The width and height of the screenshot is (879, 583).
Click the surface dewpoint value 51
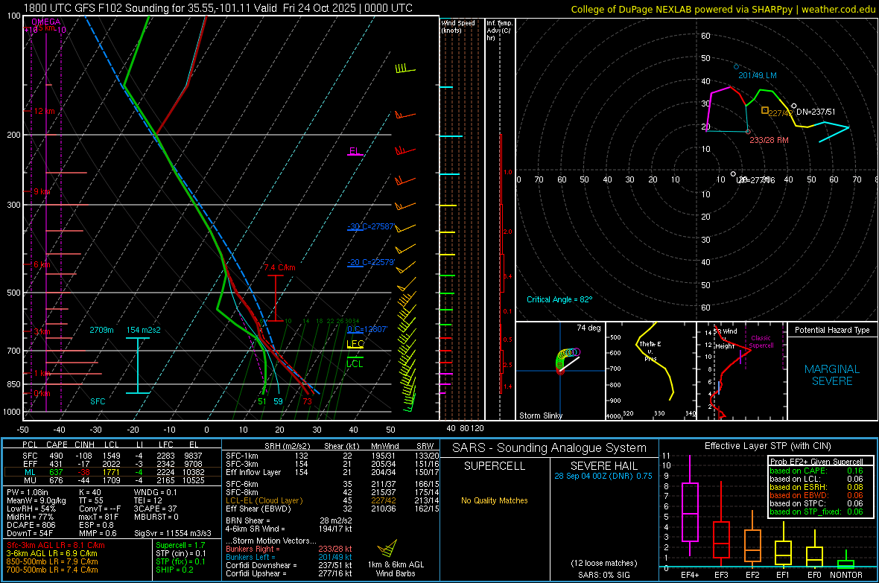(262, 401)
